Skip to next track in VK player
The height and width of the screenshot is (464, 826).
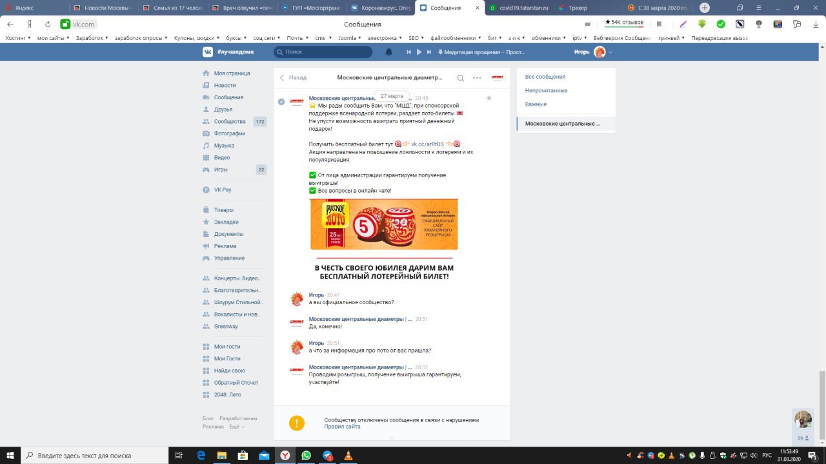pyautogui.click(x=429, y=52)
